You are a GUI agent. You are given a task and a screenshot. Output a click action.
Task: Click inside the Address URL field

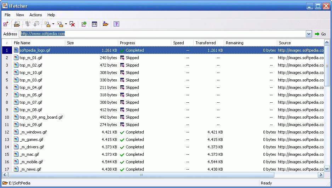pyautogui.click(x=162, y=34)
